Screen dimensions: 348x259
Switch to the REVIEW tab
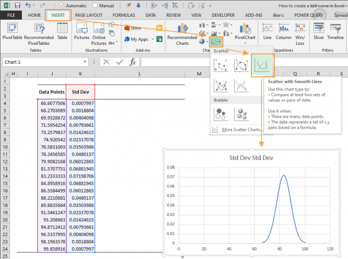(x=174, y=15)
